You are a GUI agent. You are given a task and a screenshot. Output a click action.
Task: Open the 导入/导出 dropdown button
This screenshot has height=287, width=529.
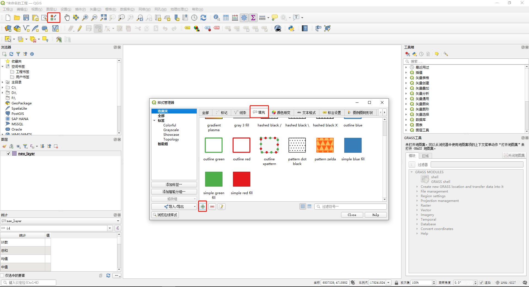[174, 207]
